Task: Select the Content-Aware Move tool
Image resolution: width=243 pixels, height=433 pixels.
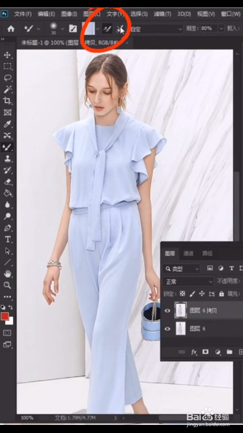Action: (7, 136)
